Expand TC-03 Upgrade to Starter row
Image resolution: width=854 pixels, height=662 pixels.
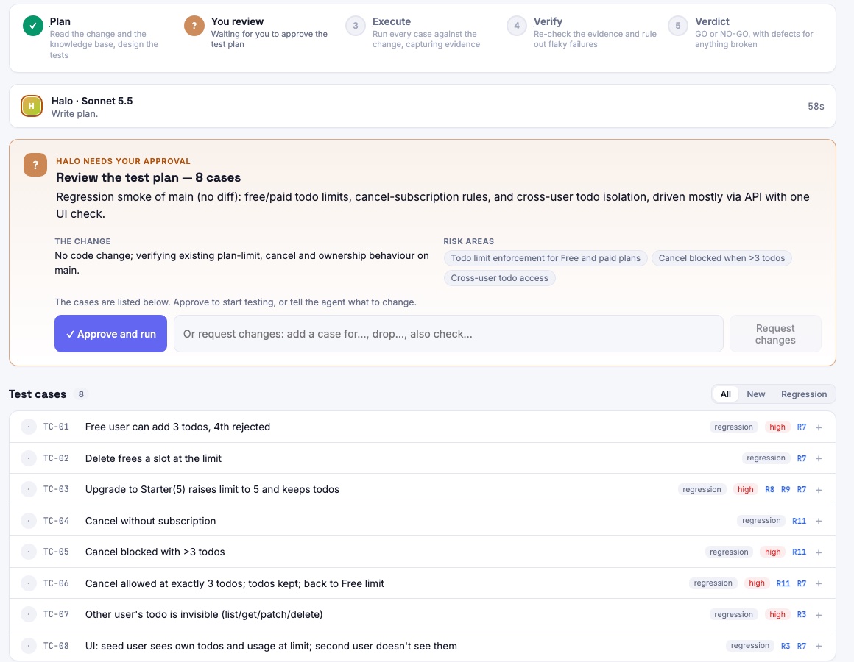[x=819, y=490]
